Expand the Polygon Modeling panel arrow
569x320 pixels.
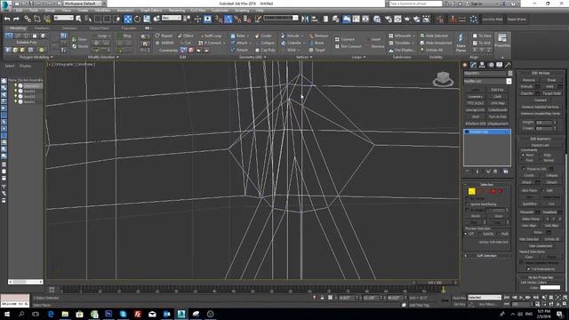point(52,57)
